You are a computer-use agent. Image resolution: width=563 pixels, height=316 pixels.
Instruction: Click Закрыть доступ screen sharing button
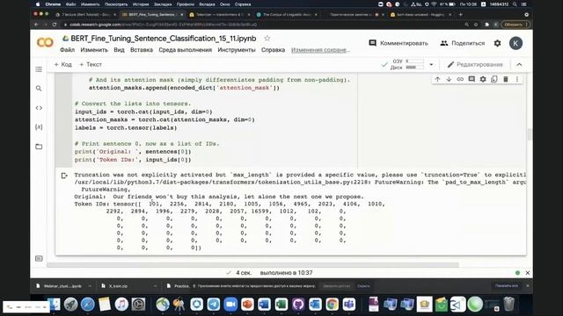pos(336,286)
